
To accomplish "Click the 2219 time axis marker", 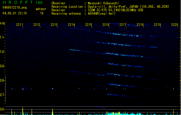I will coord(157,25).
